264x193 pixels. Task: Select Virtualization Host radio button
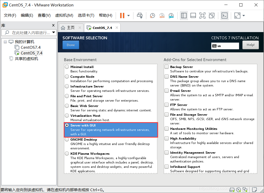point(67,115)
